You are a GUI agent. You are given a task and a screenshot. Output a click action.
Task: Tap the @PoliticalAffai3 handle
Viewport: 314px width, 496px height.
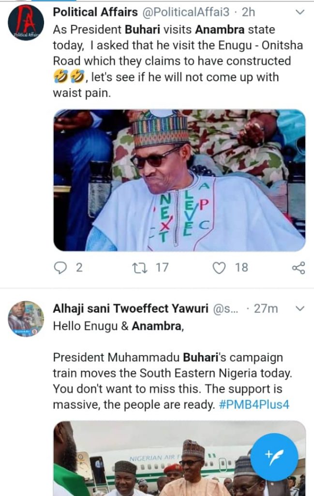185,12
